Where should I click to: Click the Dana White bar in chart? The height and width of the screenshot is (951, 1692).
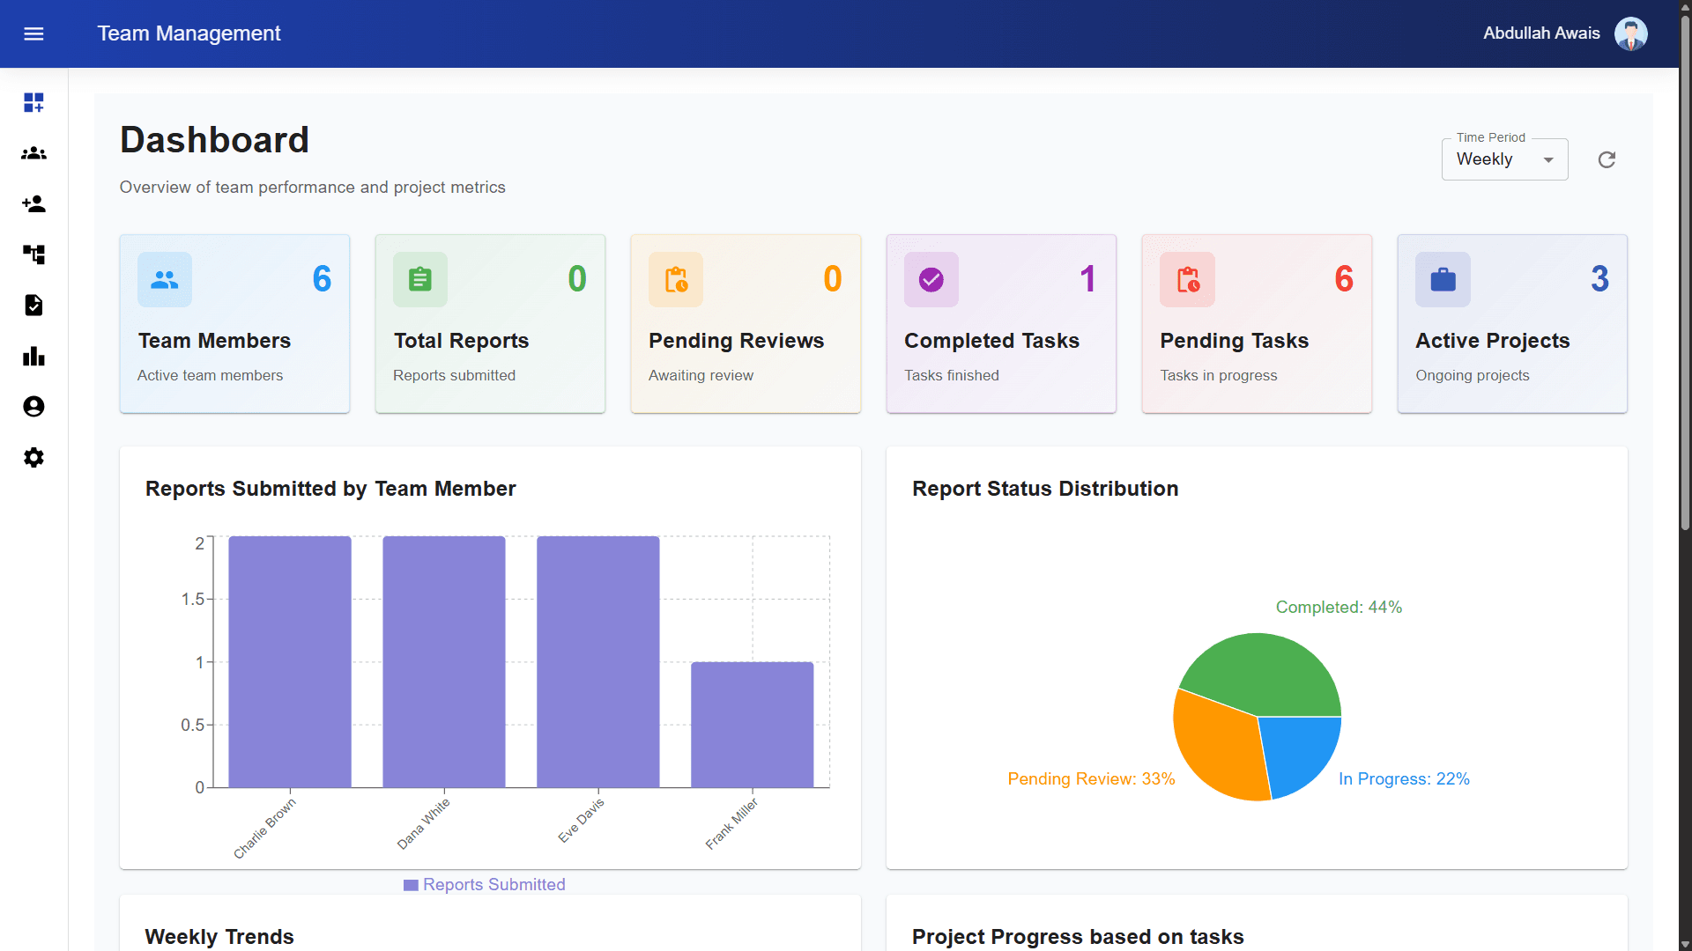(x=444, y=661)
